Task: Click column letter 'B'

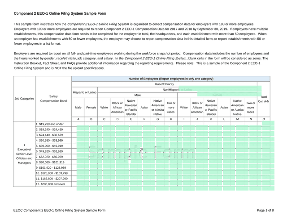Action: (x=91, y=119)
